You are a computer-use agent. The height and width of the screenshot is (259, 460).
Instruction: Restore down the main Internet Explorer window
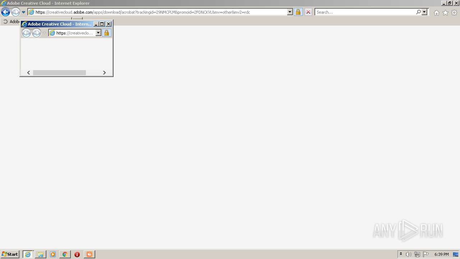pos(450,3)
